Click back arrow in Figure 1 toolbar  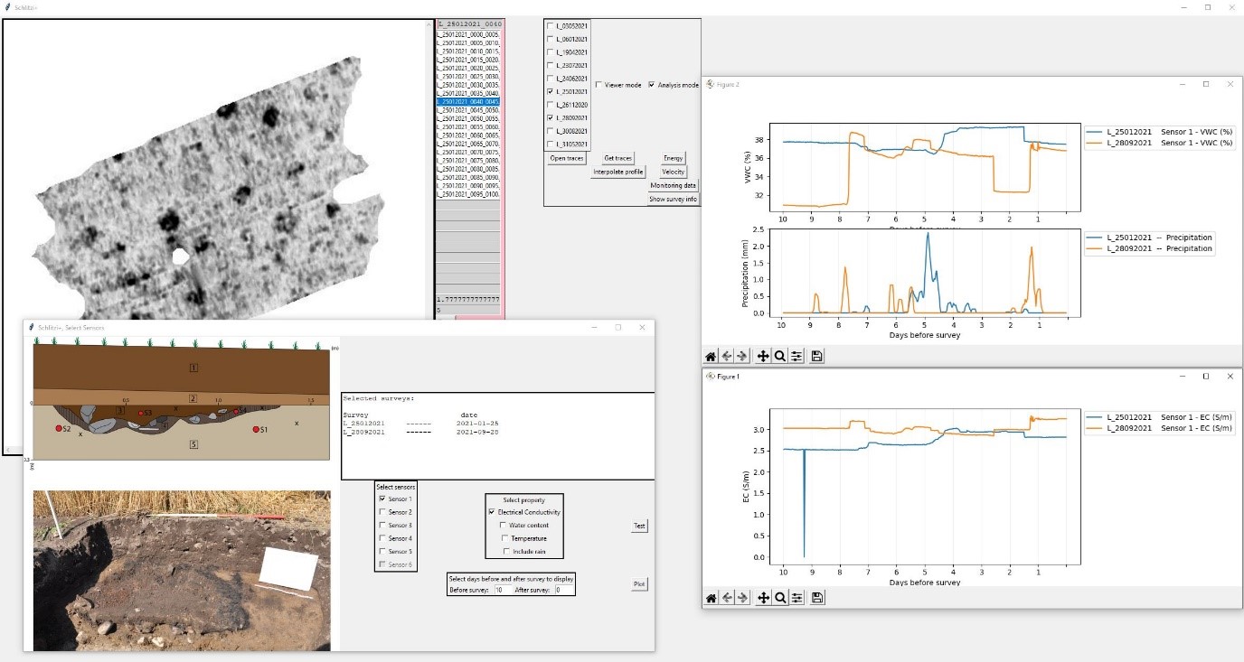point(728,598)
